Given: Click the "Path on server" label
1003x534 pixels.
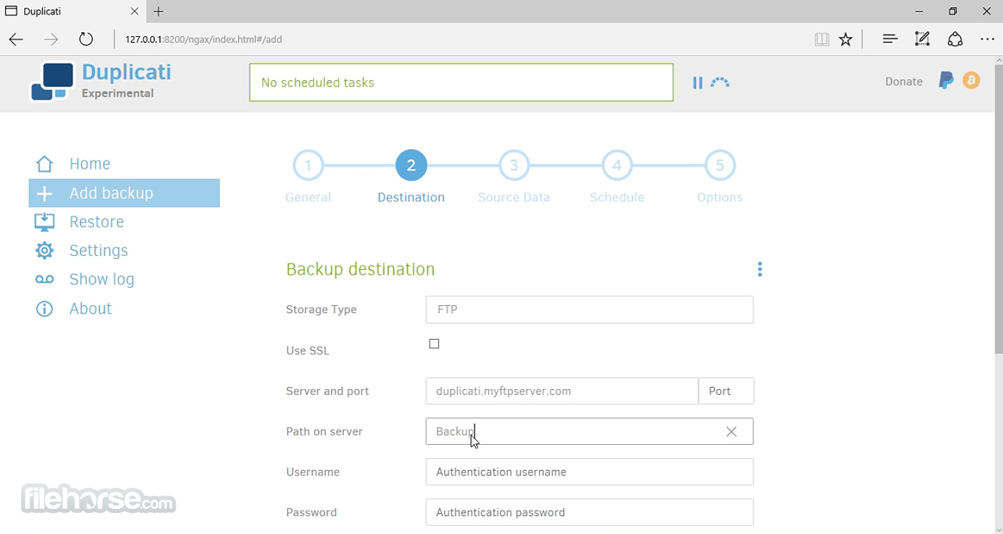Looking at the screenshot, I should tap(324, 432).
